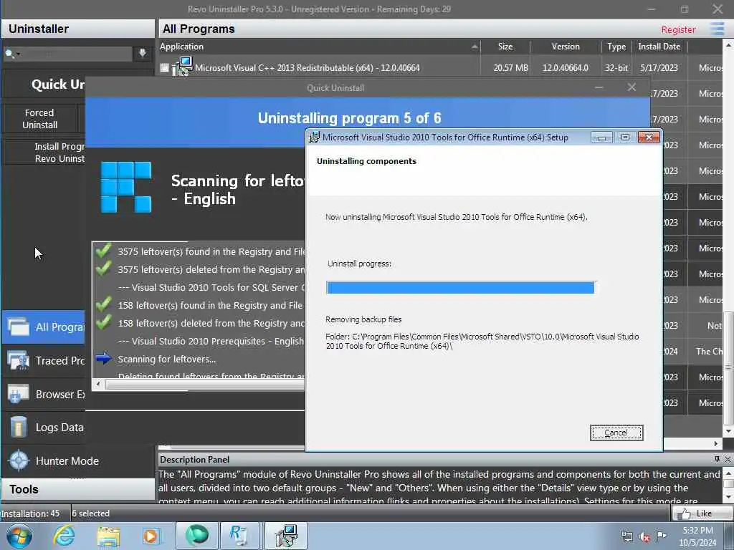Click programs list horizontal scrollbar right arrow
The height and width of the screenshot is (550, 734).
tap(716, 443)
